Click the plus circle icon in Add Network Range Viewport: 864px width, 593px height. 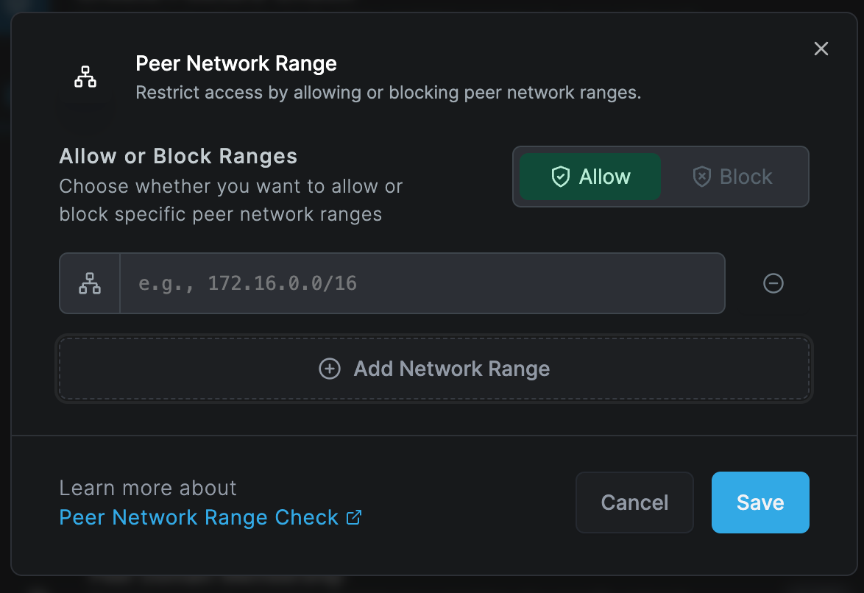pyautogui.click(x=330, y=369)
